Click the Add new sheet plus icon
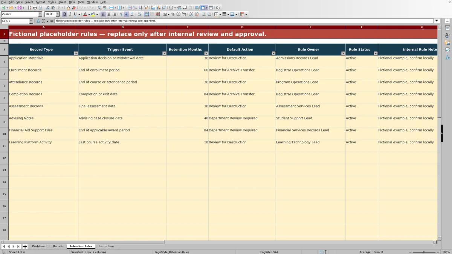This screenshot has height=254, width=452. pos(25,246)
